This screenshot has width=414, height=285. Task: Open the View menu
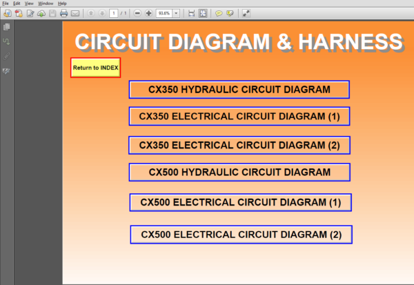pyautogui.click(x=29, y=3)
